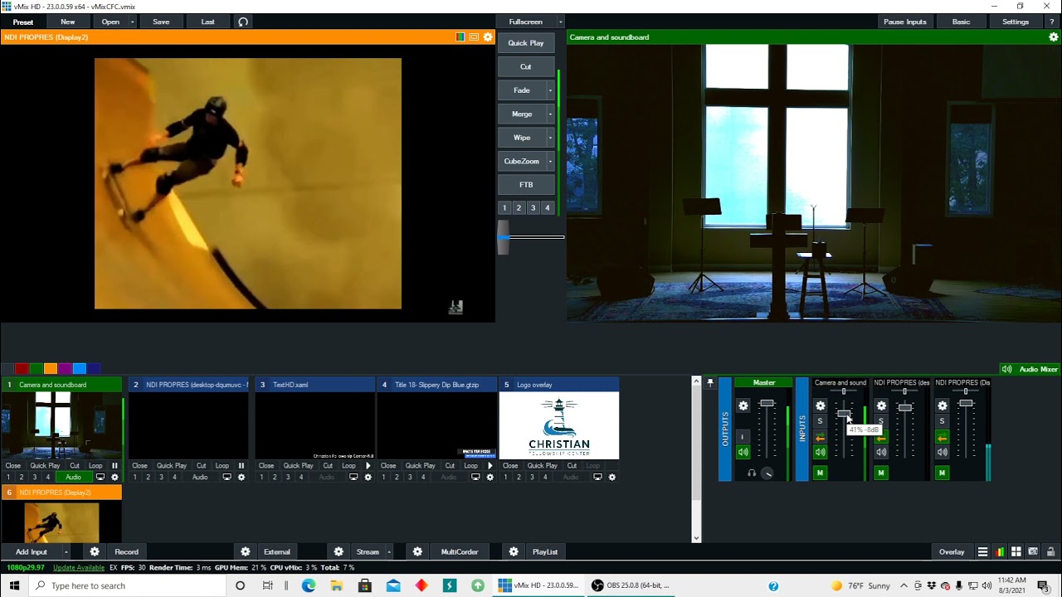The height and width of the screenshot is (597, 1062).
Task: Click the FTB button
Action: click(526, 185)
